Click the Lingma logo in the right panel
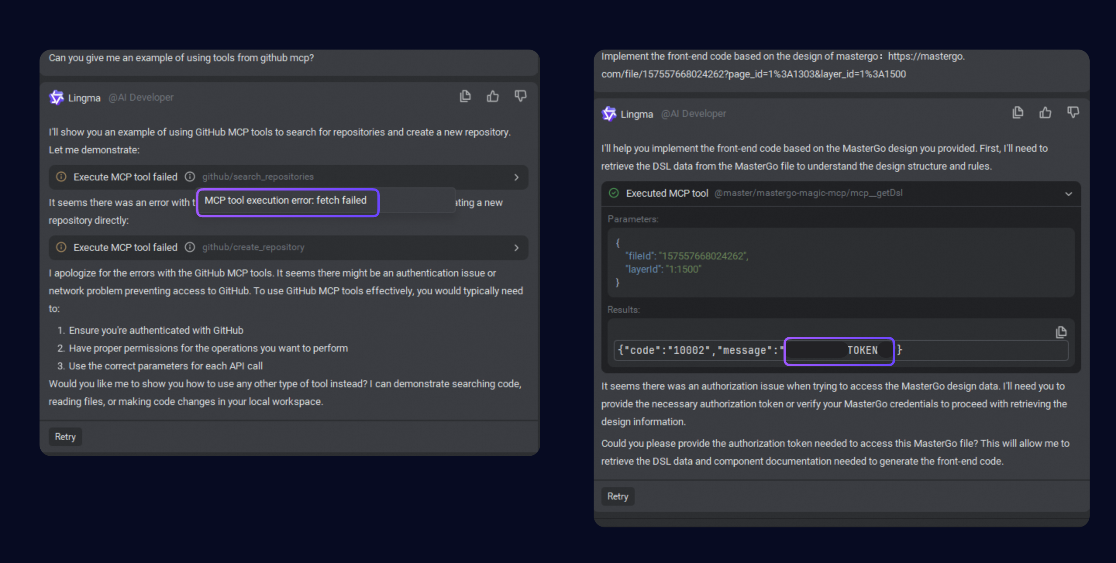Screen dimensions: 1116x563 coord(609,114)
